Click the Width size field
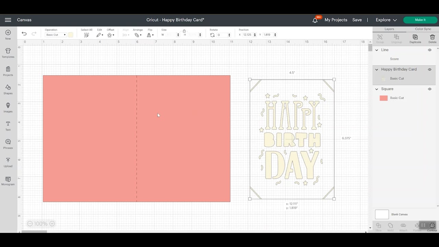This screenshot has height=247, width=439. [170, 35]
